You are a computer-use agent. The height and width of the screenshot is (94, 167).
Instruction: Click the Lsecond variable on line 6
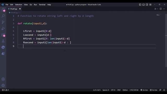coord(28,35)
